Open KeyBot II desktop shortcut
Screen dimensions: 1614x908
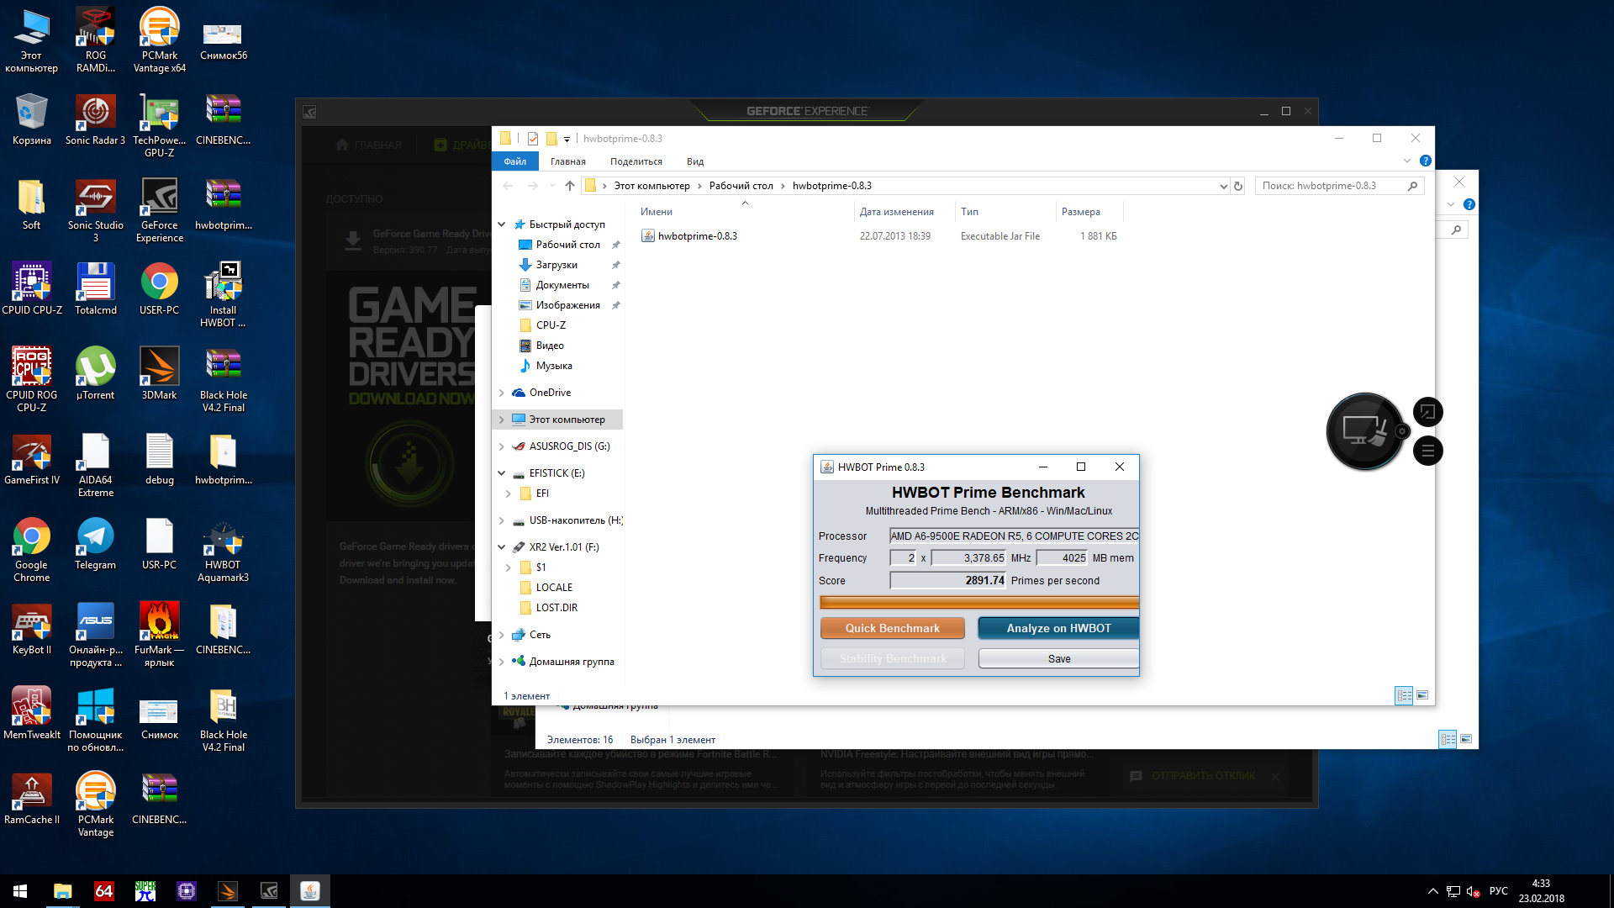31,628
